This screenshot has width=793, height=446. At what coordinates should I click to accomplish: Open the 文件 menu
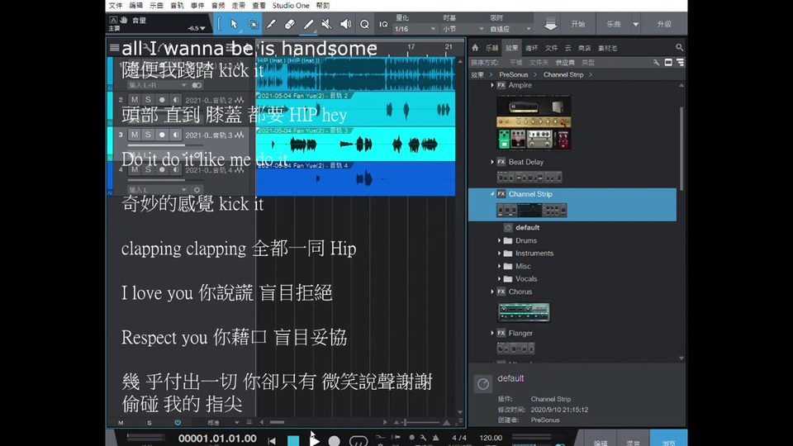coord(116,6)
